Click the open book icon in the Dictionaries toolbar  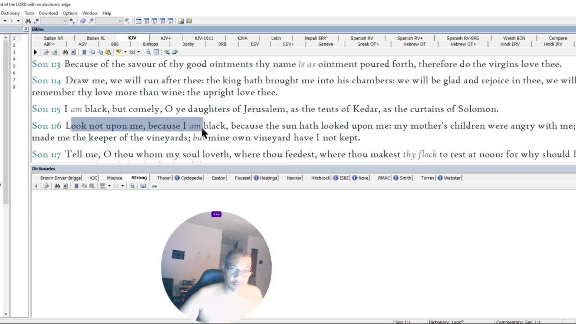point(143,186)
